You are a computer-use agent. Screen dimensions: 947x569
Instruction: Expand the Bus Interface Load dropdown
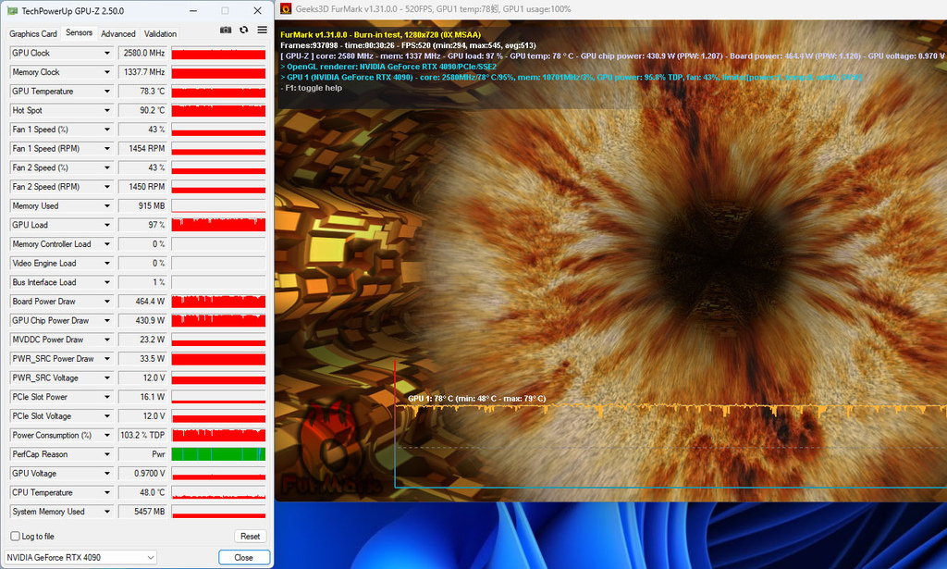click(107, 283)
